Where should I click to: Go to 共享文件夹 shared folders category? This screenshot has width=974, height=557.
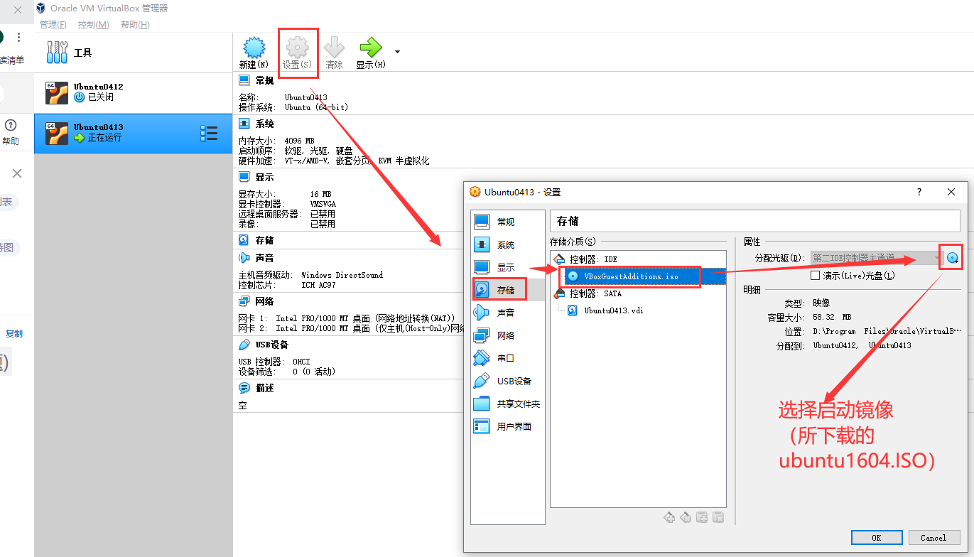pos(508,404)
